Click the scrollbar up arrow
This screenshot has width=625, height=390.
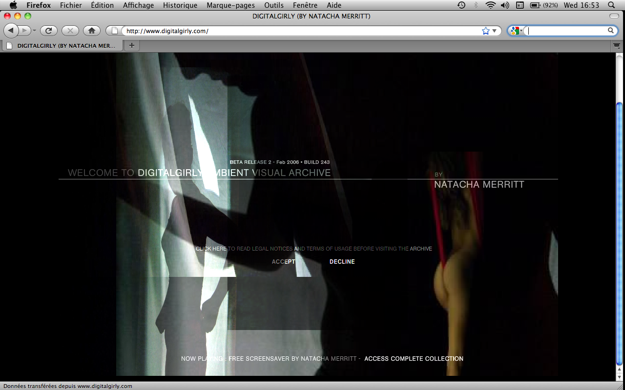[620, 370]
